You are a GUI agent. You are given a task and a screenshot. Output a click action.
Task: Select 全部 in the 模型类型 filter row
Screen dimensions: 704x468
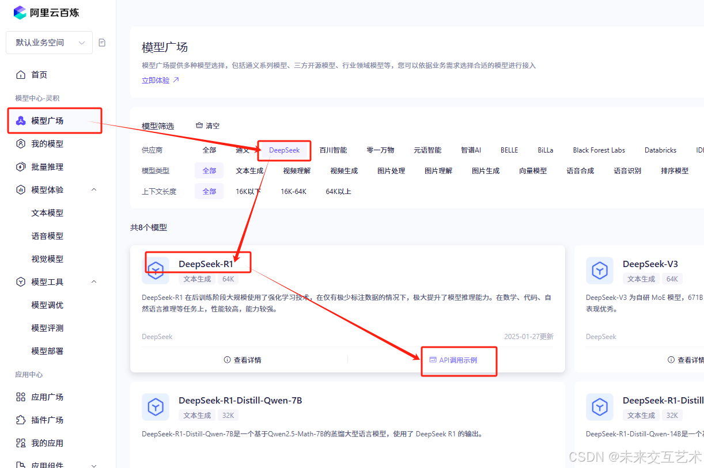tap(209, 171)
